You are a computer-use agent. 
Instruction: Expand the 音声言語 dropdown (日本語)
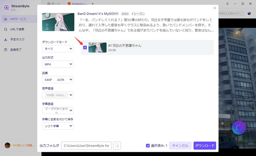click(x=58, y=95)
